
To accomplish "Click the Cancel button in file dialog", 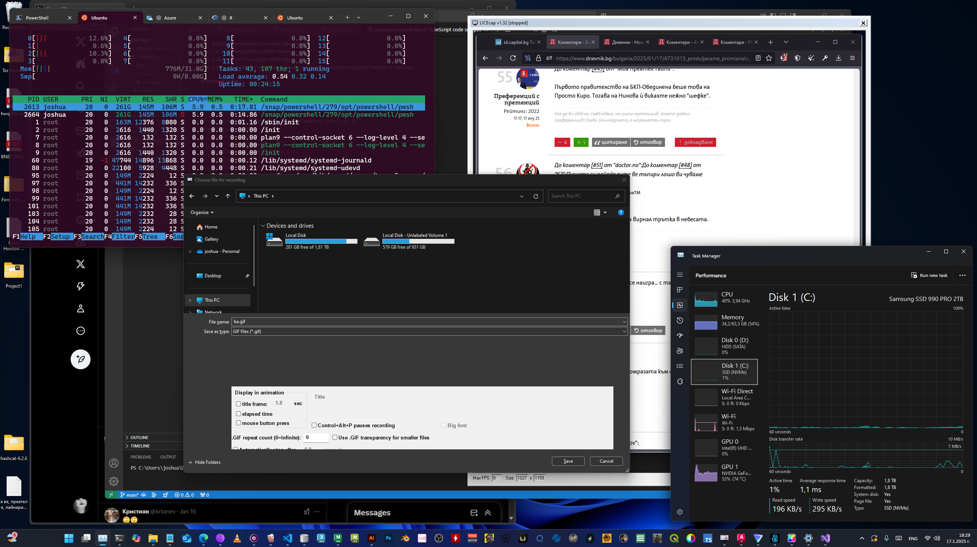I will point(606,461).
